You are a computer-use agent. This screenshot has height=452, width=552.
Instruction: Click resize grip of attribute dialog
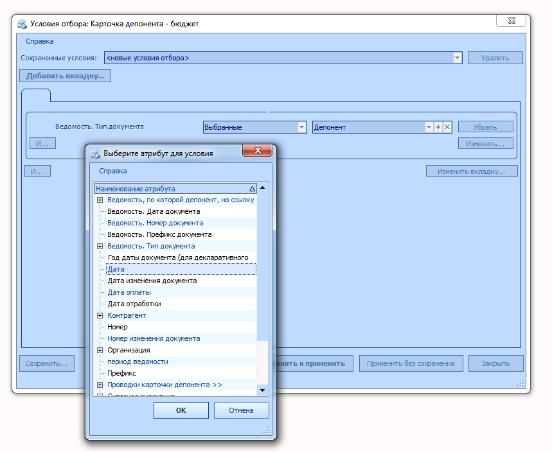tap(267, 431)
